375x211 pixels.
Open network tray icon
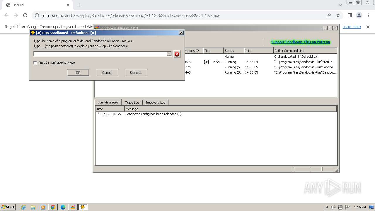pyautogui.click(x=340, y=207)
